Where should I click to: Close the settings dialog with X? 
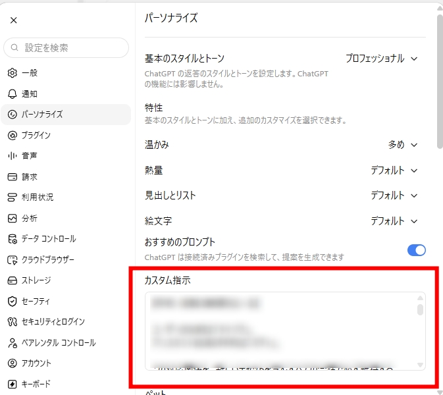click(x=14, y=20)
